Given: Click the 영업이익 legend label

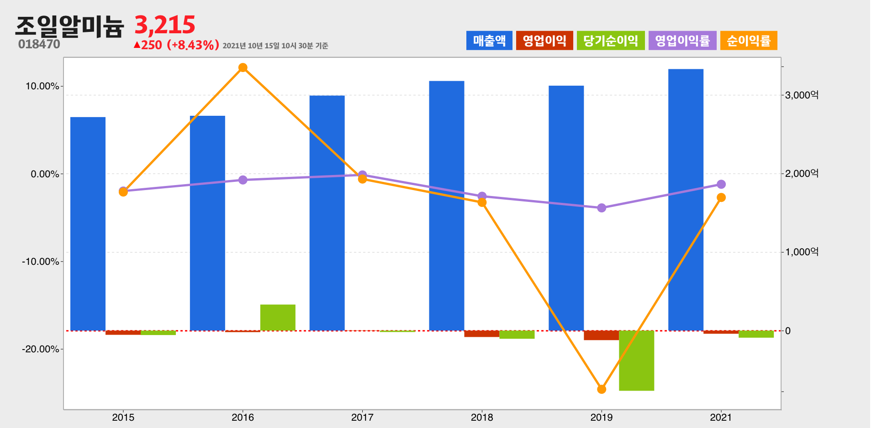Looking at the screenshot, I should pyautogui.click(x=544, y=41).
